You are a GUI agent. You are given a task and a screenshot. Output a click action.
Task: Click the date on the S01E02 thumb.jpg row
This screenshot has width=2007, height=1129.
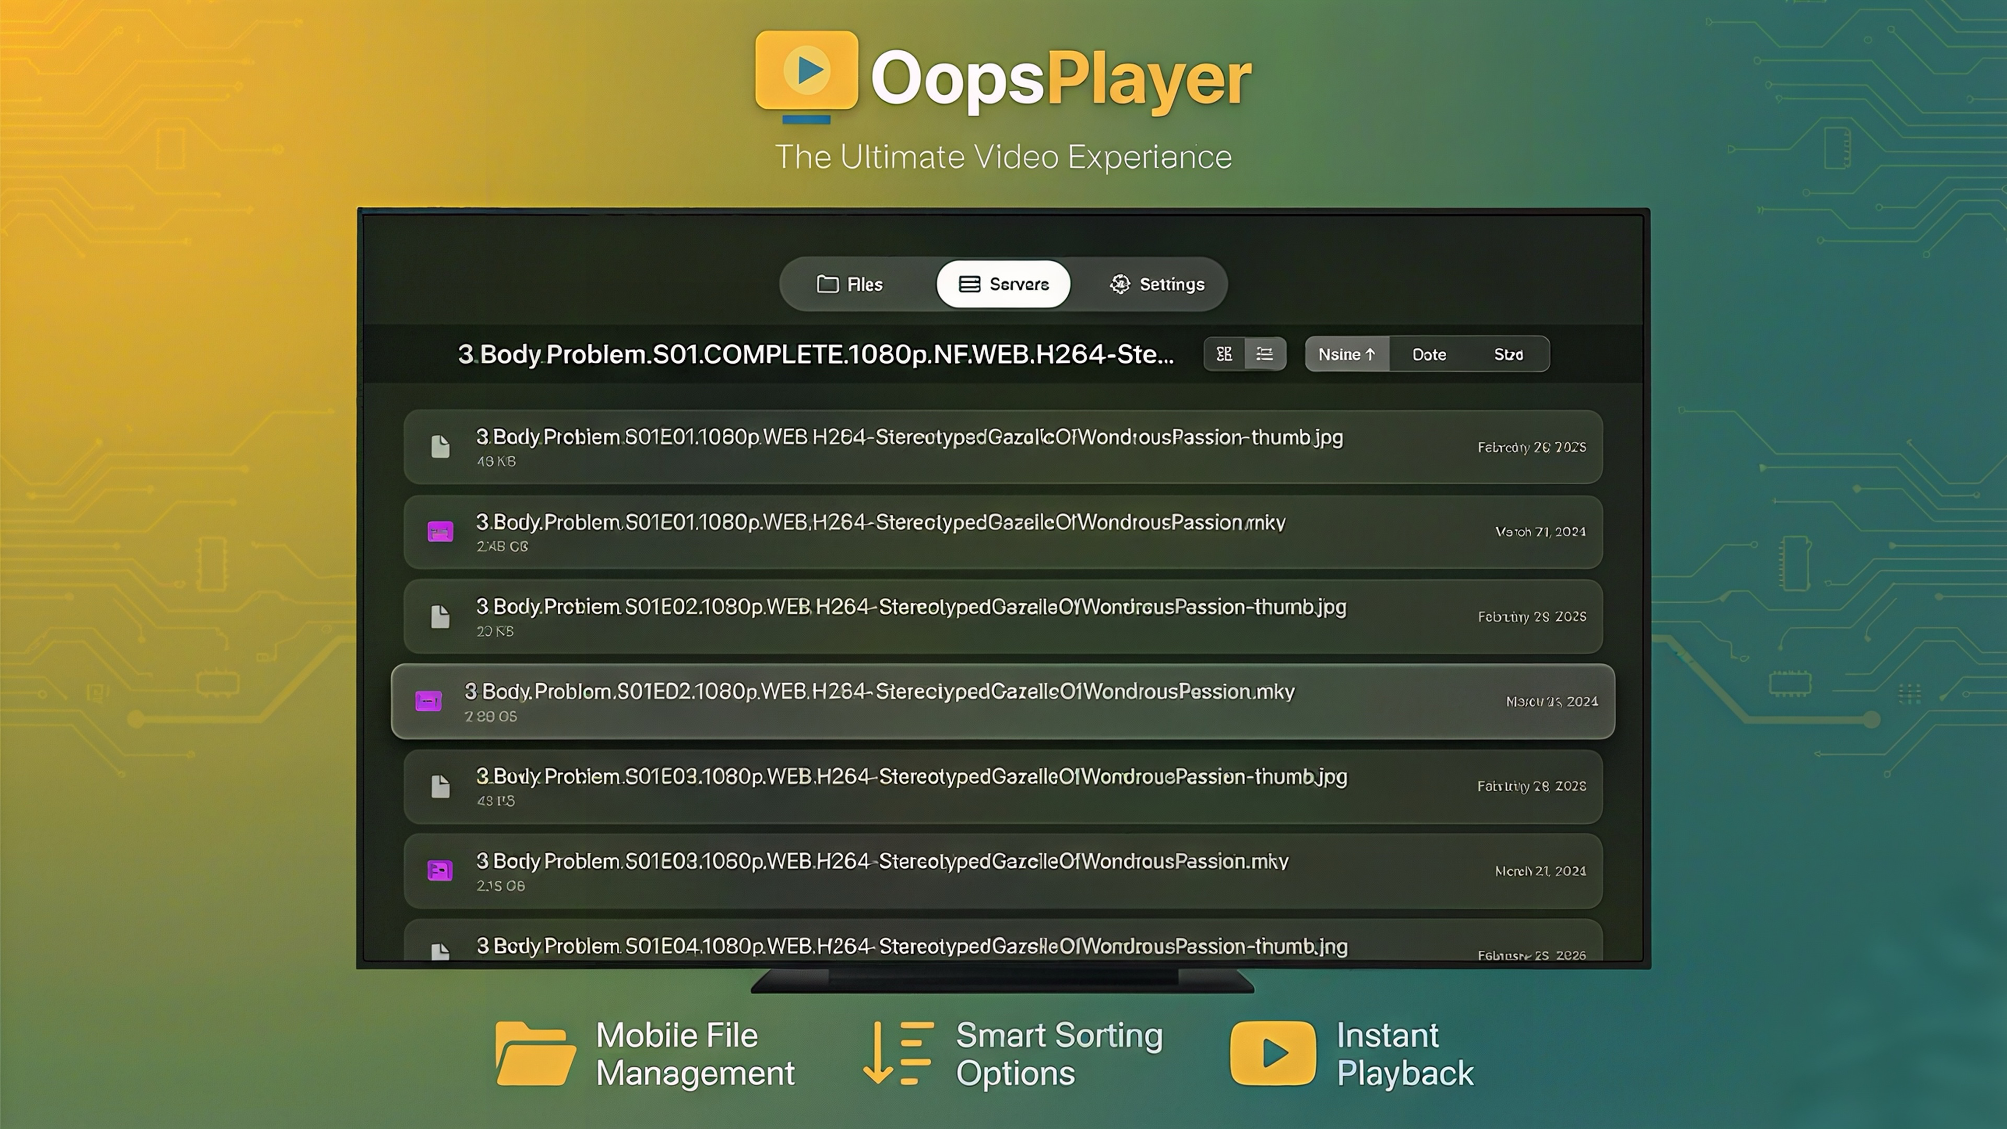point(1531,616)
